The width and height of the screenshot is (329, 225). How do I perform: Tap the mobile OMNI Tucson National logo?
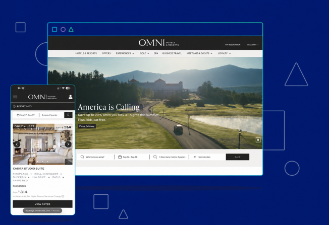coord(42,97)
